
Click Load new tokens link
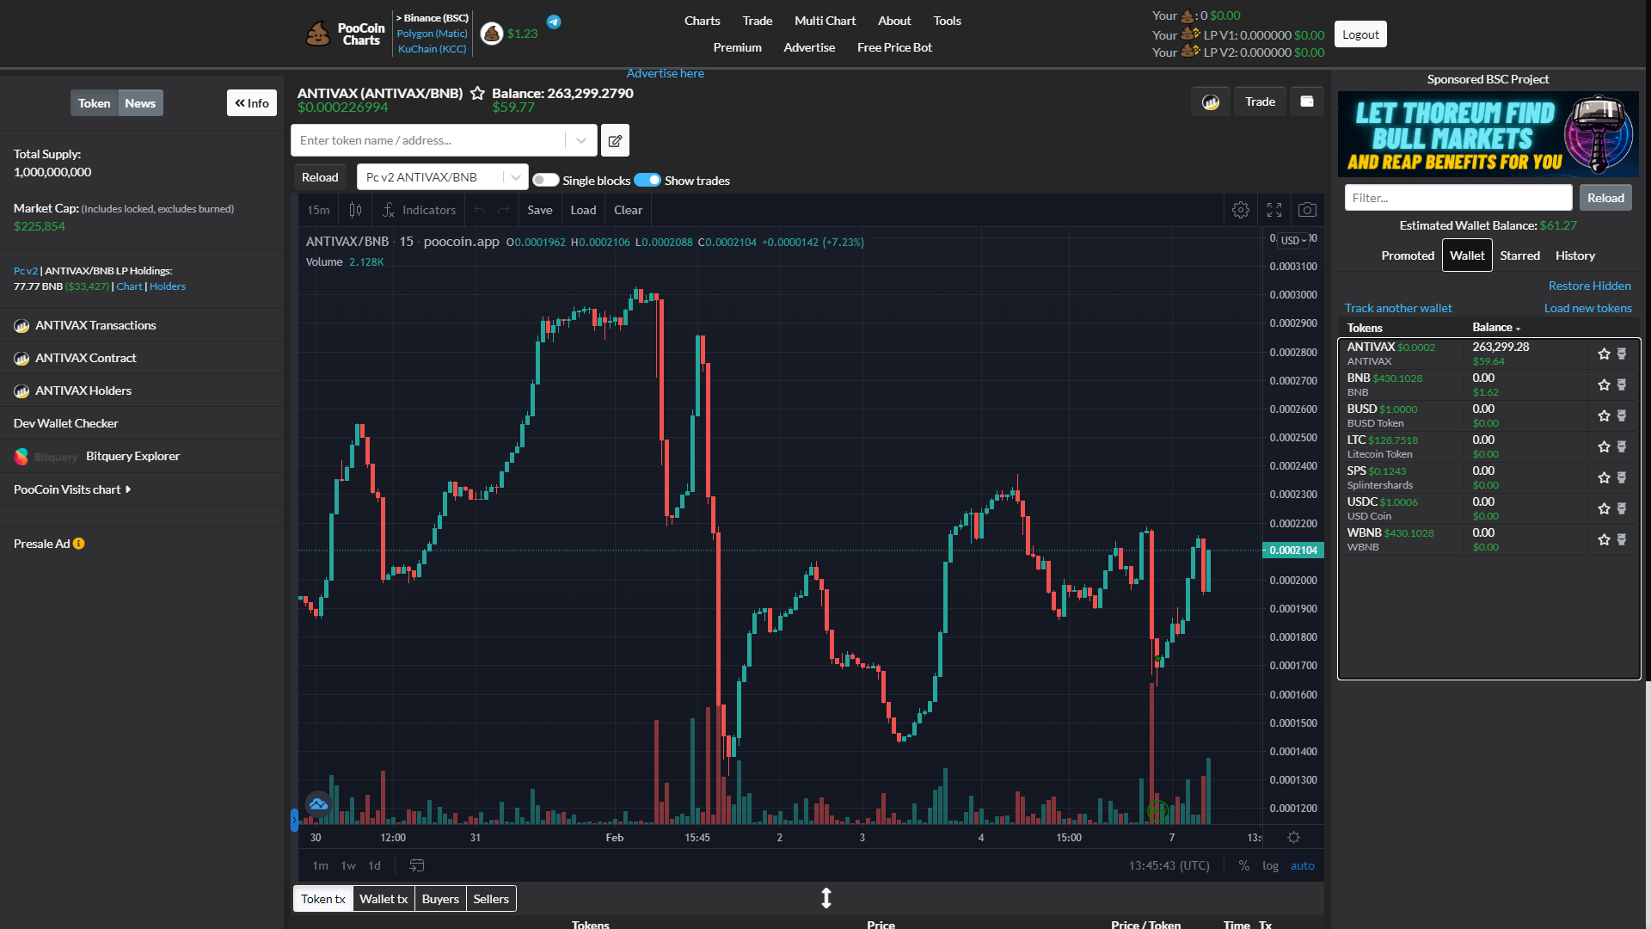1587,308
